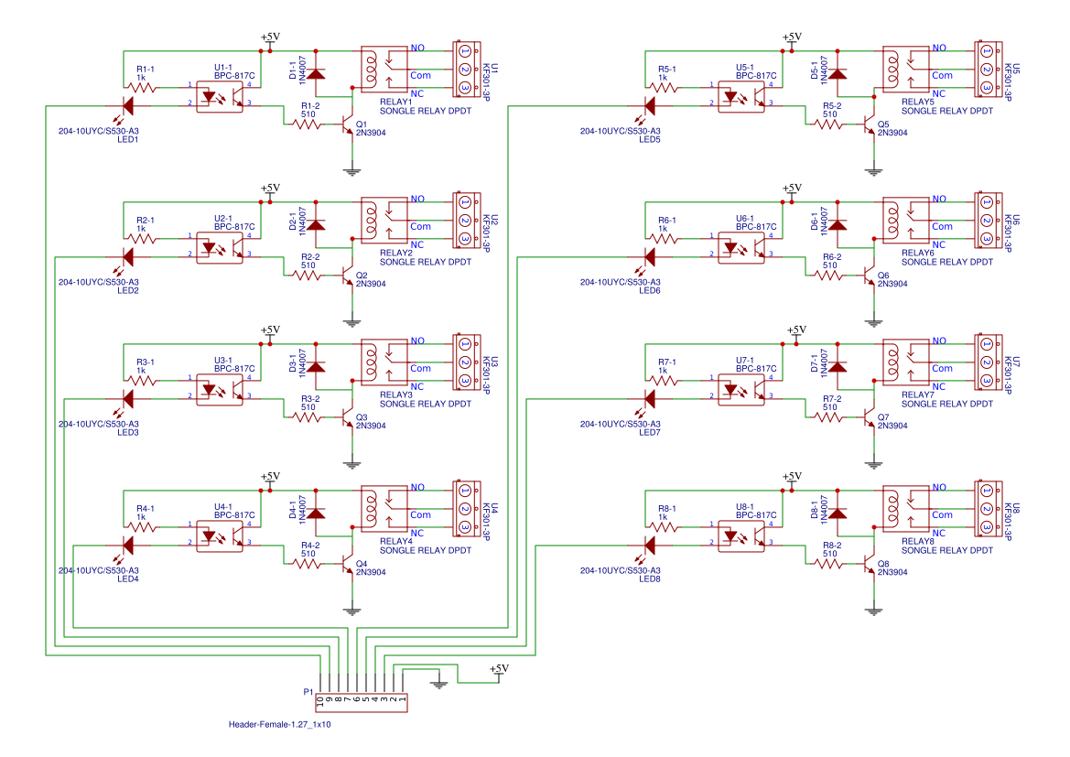This screenshot has width=1070, height=757.
Task: Select the 'Header-Female-1.27_1x10' label
Action: pos(280,724)
